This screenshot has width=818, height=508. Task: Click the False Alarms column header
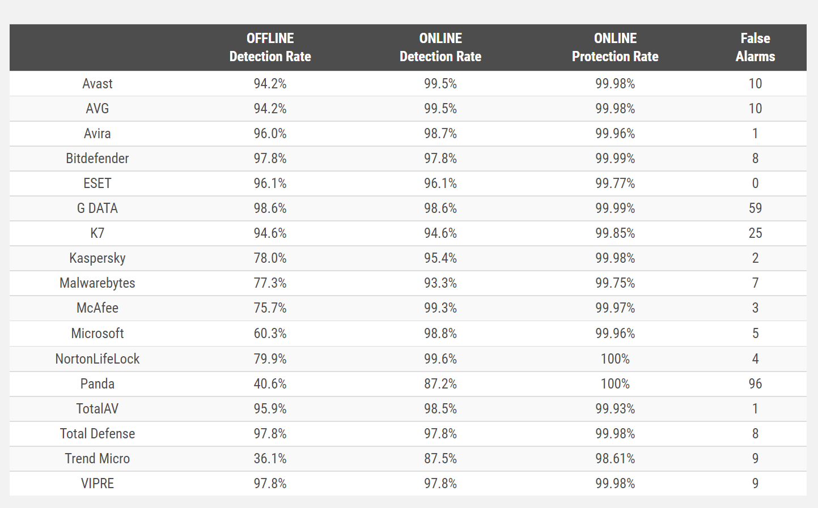[755, 48]
